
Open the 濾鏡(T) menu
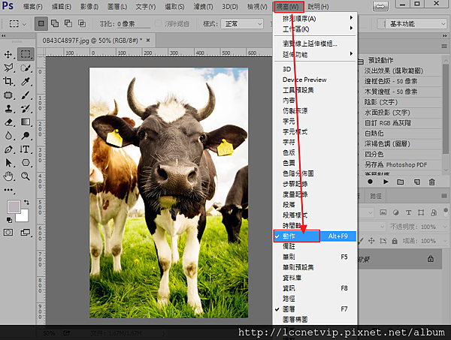point(203,7)
